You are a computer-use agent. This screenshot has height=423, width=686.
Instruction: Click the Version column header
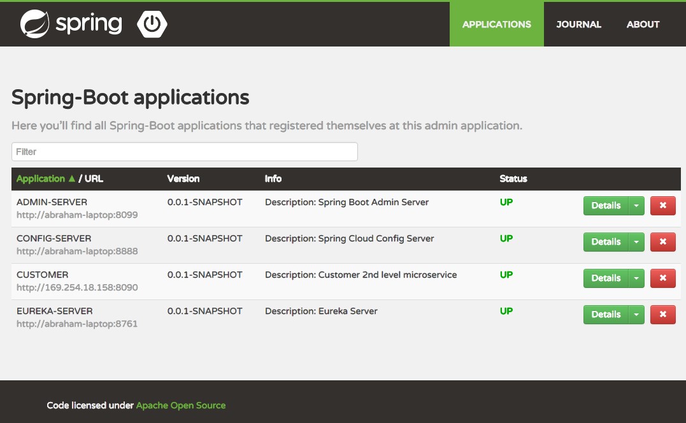point(183,178)
